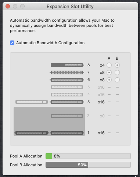Click the slot 6 PCIe card icon
The image size is (140, 177).
pos(67,80)
